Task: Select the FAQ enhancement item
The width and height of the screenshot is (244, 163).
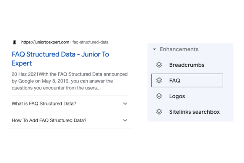Action: [x=175, y=81]
